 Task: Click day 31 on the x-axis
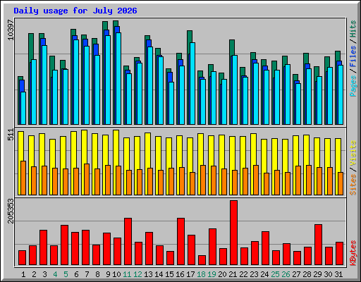[338, 274]
